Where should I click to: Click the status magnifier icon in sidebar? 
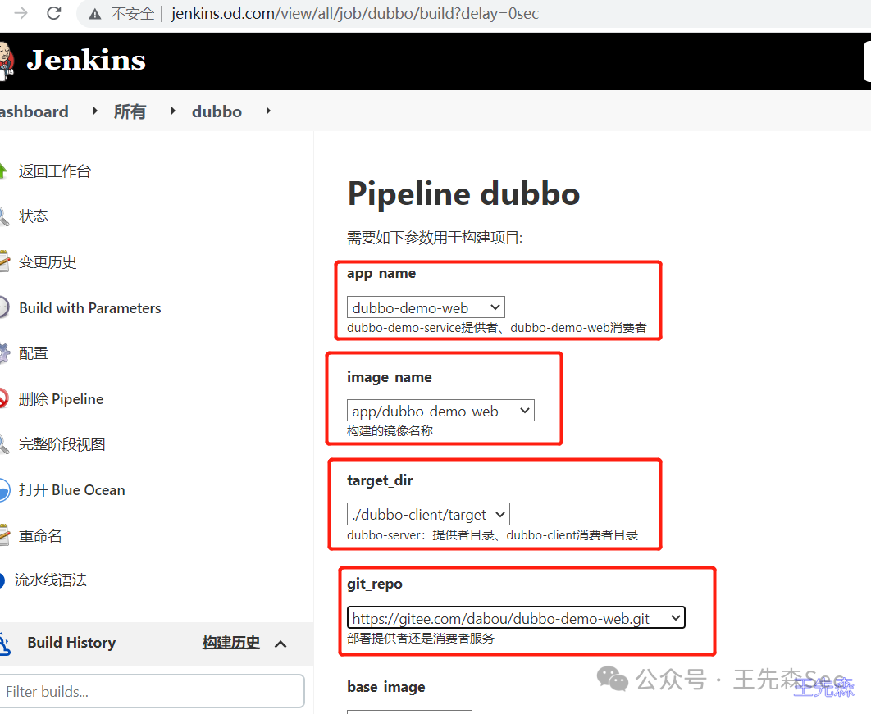4,216
